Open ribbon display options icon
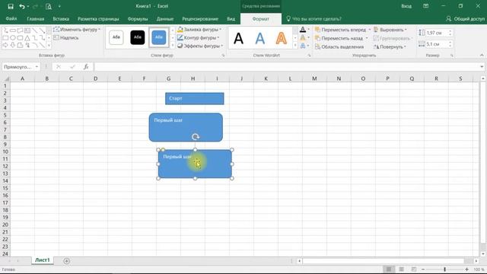Image resolution: width=487 pixels, height=274 pixels. coord(426,6)
